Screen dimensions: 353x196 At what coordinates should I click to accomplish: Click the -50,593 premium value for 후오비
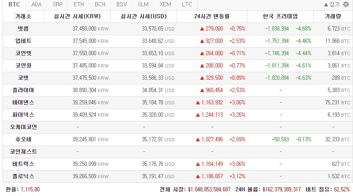pos(280,140)
